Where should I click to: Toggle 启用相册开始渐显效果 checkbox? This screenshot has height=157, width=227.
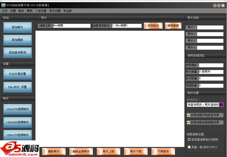tap(189, 115)
